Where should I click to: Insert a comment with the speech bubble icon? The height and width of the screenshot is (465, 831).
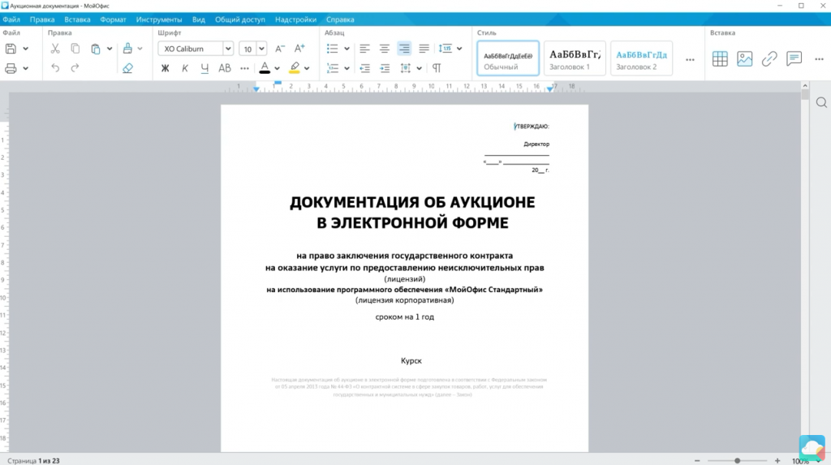pos(794,59)
